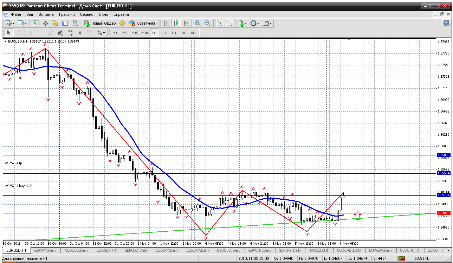Screen dimensions: 453x263
Task: Zoom in on the chart with magnifier
Action: coord(198,23)
